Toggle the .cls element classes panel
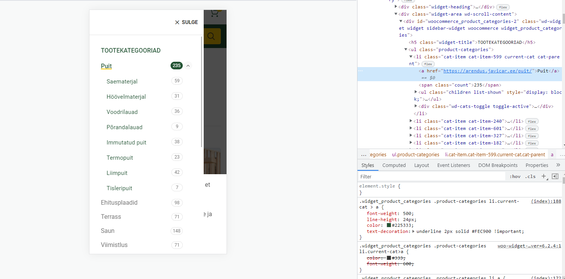 point(530,176)
